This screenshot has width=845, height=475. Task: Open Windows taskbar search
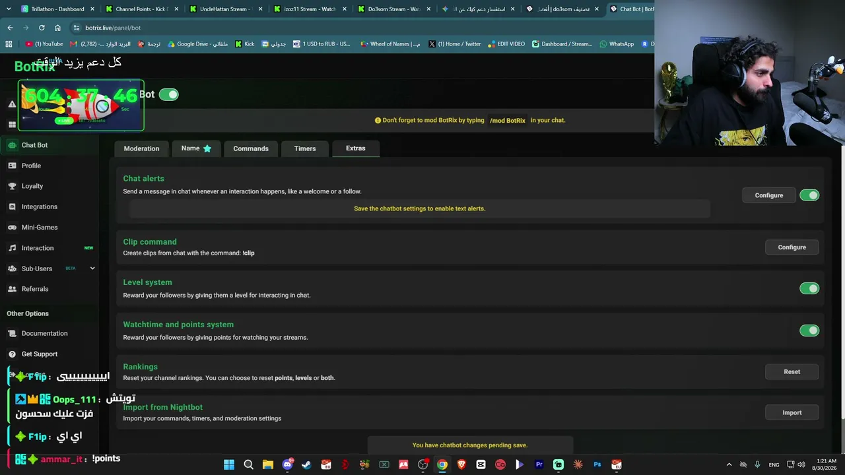click(x=248, y=464)
